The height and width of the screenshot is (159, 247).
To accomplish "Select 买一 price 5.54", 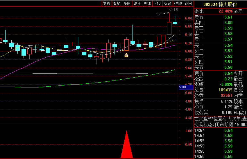I will (x=228, y=45).
